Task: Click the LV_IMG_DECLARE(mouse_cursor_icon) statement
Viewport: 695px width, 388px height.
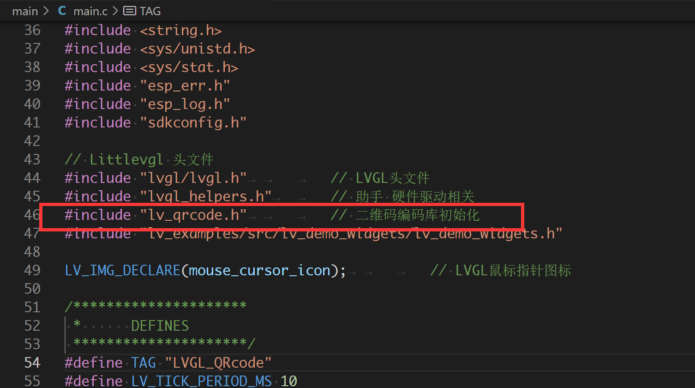Action: [203, 270]
